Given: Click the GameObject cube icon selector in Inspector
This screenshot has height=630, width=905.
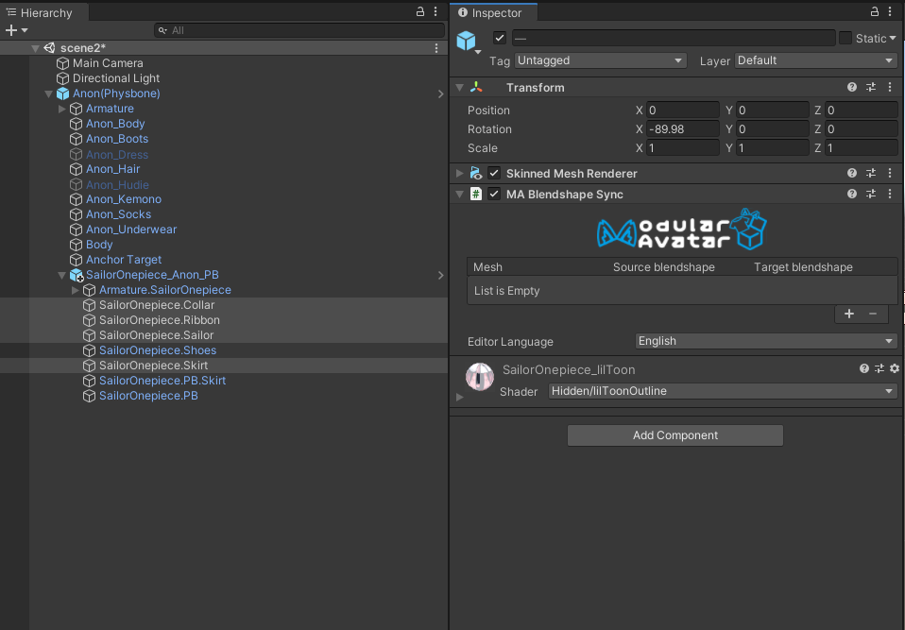Looking at the screenshot, I should 468,42.
